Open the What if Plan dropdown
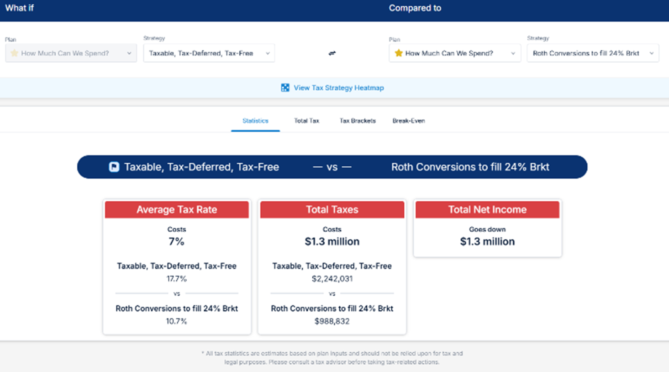 pos(71,53)
